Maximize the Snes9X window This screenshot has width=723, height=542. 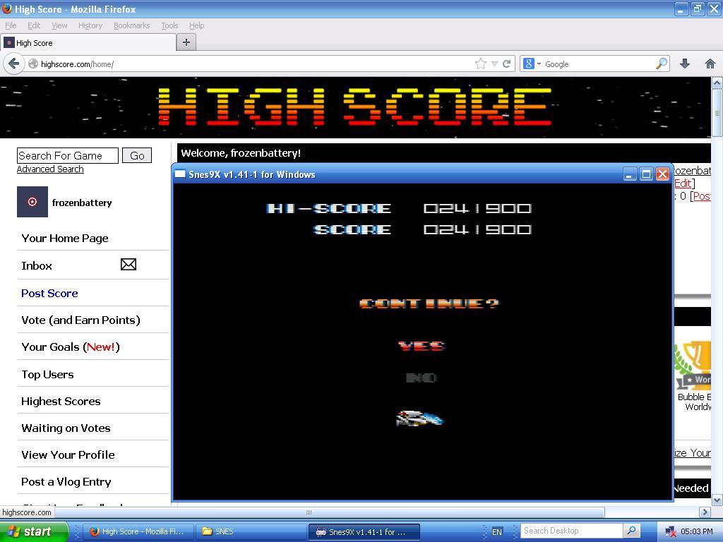646,174
